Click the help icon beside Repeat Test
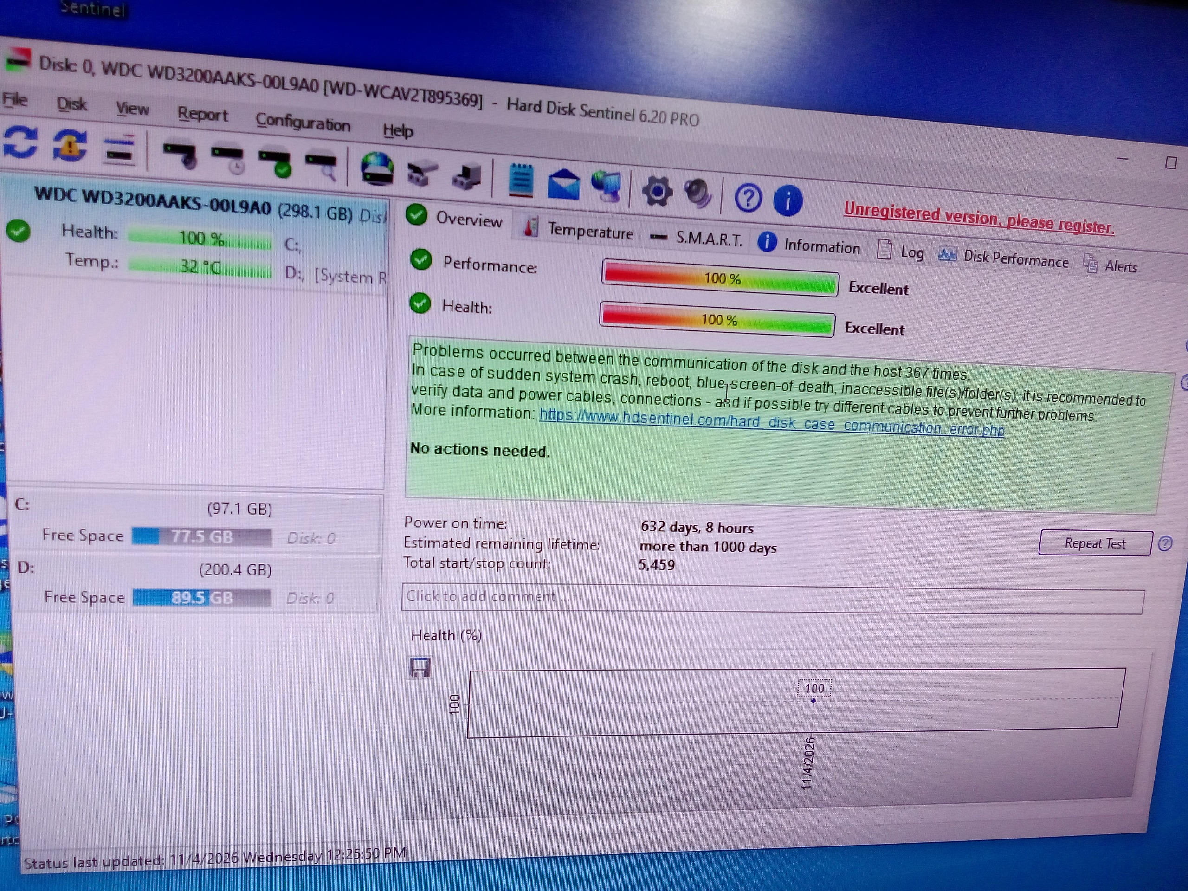Viewport: 1188px width, 891px height. 1164,544
